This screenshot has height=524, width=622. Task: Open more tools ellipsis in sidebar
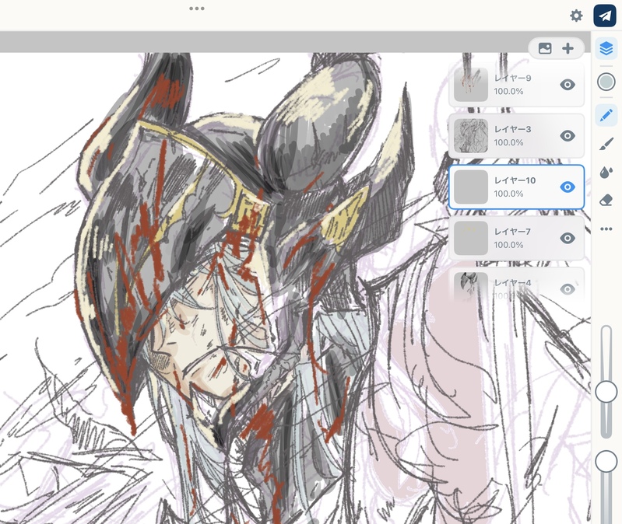606,229
